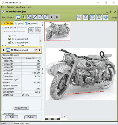Click the 100 pix scale bar
Image resolution: width=118 pixels, height=125 pixels.
pyautogui.click(x=56, y=118)
